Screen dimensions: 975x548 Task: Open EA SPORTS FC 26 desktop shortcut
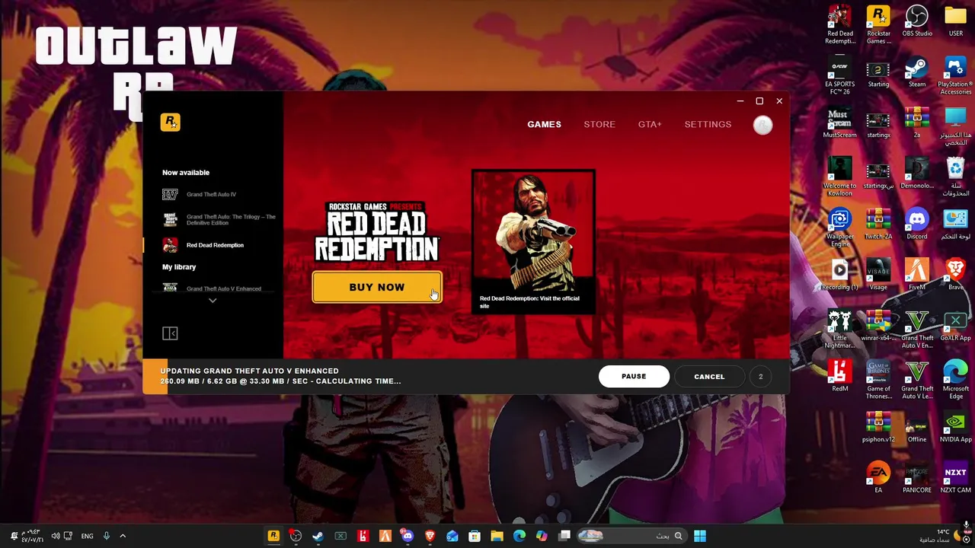click(840, 75)
